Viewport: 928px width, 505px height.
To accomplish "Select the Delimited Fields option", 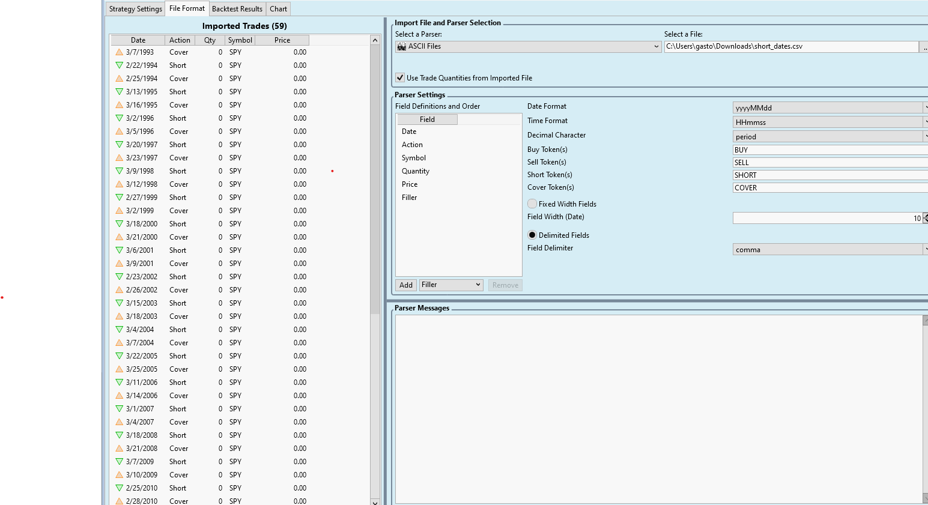I will click(532, 235).
